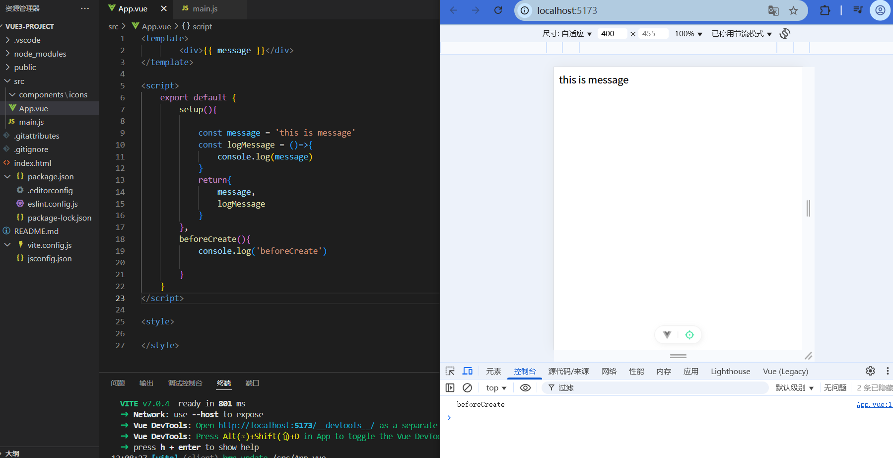Collapse the src folder in Explorer
Image resolution: width=893 pixels, height=458 pixels.
(7, 81)
